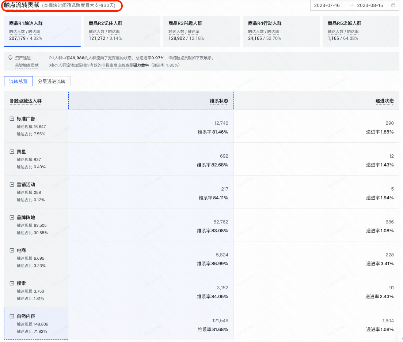Expand the 标准广告 touchpoint row
Image resolution: width=403 pixels, height=342 pixels.
(x=12, y=119)
